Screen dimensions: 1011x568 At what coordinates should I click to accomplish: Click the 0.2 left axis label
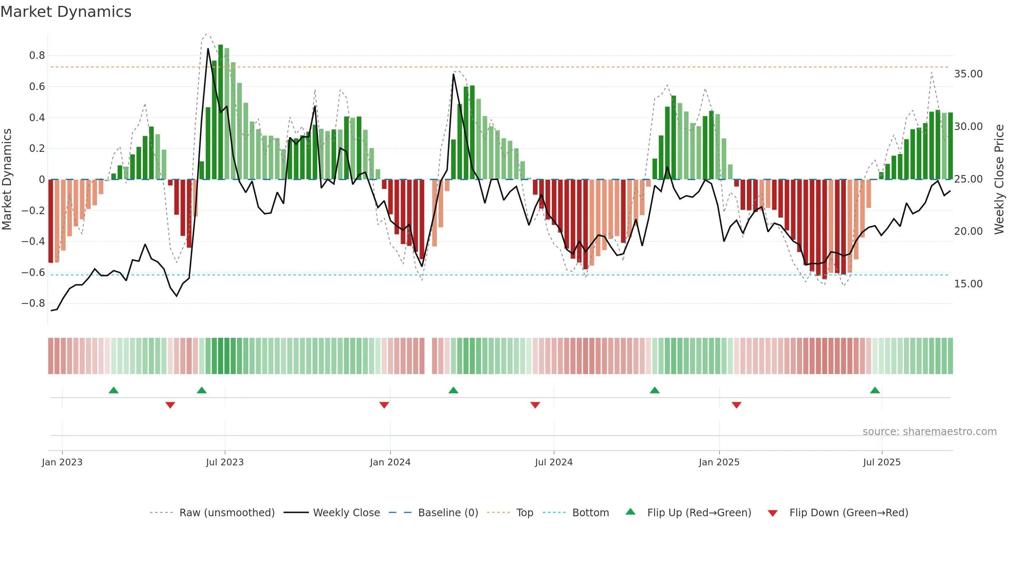click(x=37, y=149)
